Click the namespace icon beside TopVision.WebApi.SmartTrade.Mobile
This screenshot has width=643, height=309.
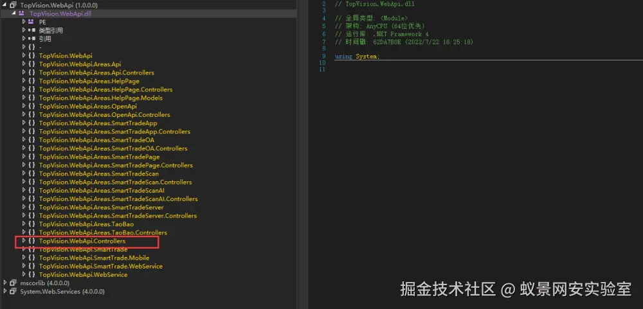coord(32,258)
